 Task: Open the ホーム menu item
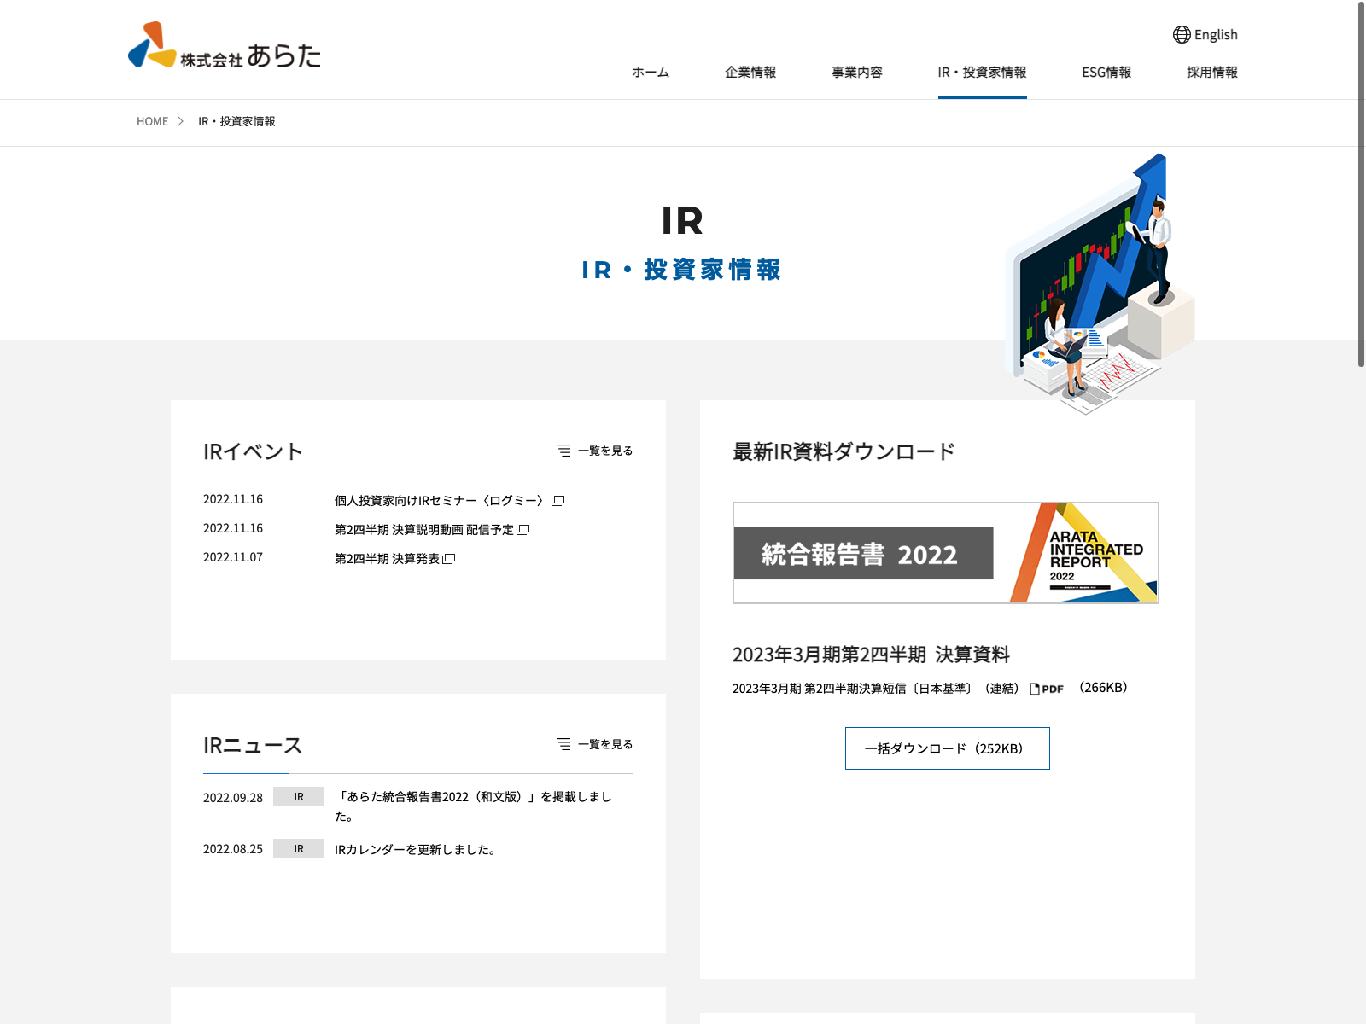(651, 73)
